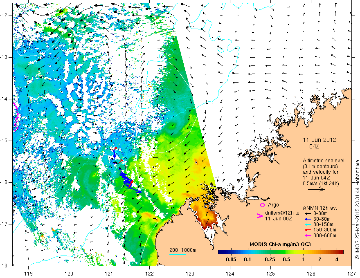Click the '0-30m' depth label
The width and height of the screenshot is (360, 278).
(x=320, y=213)
